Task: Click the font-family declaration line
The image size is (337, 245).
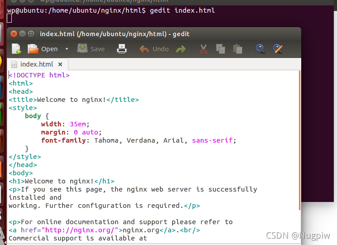Action: pos(139,140)
